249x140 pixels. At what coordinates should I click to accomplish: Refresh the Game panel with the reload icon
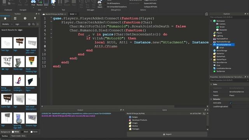tap(204, 114)
